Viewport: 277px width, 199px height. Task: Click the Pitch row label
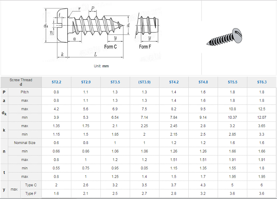tap(25, 92)
